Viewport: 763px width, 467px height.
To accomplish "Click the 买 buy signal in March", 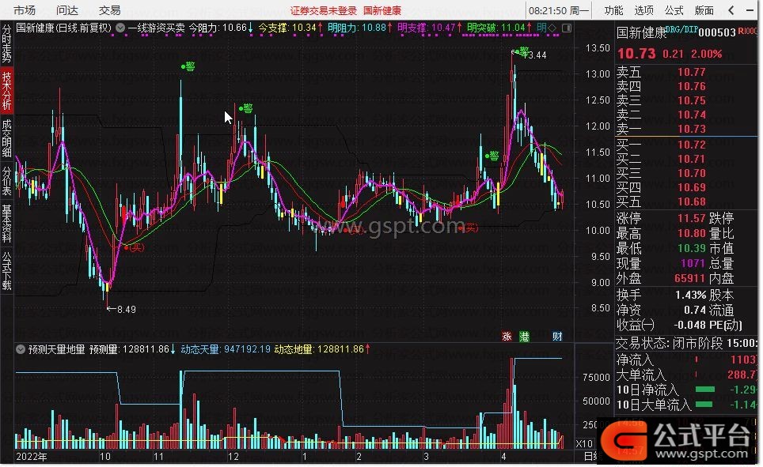I will coord(468,228).
